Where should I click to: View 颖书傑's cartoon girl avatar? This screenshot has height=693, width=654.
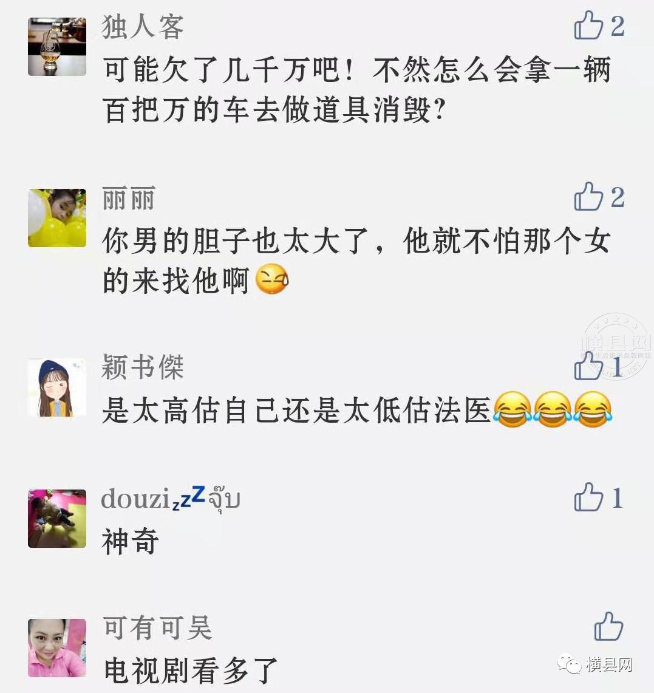click(57, 387)
